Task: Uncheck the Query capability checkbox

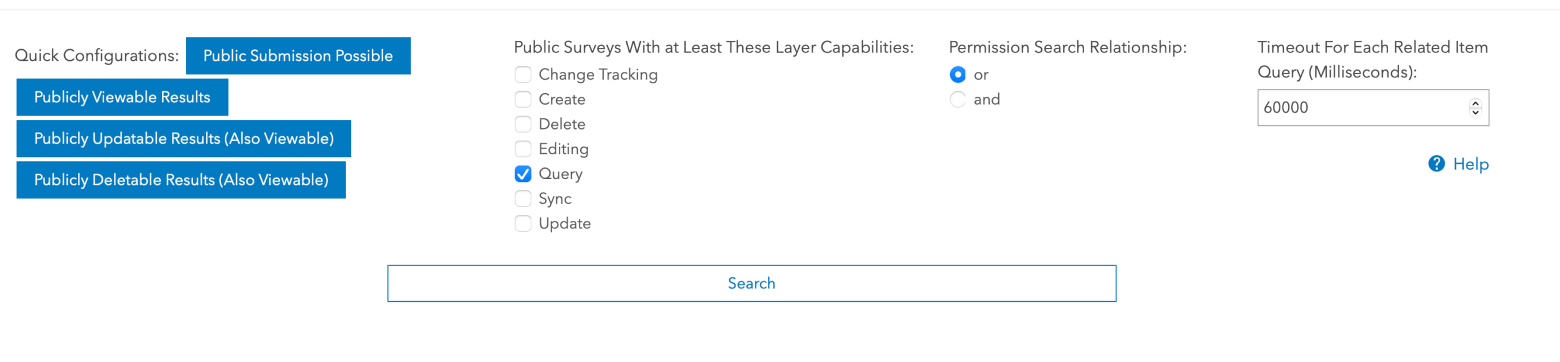Action: point(523,174)
